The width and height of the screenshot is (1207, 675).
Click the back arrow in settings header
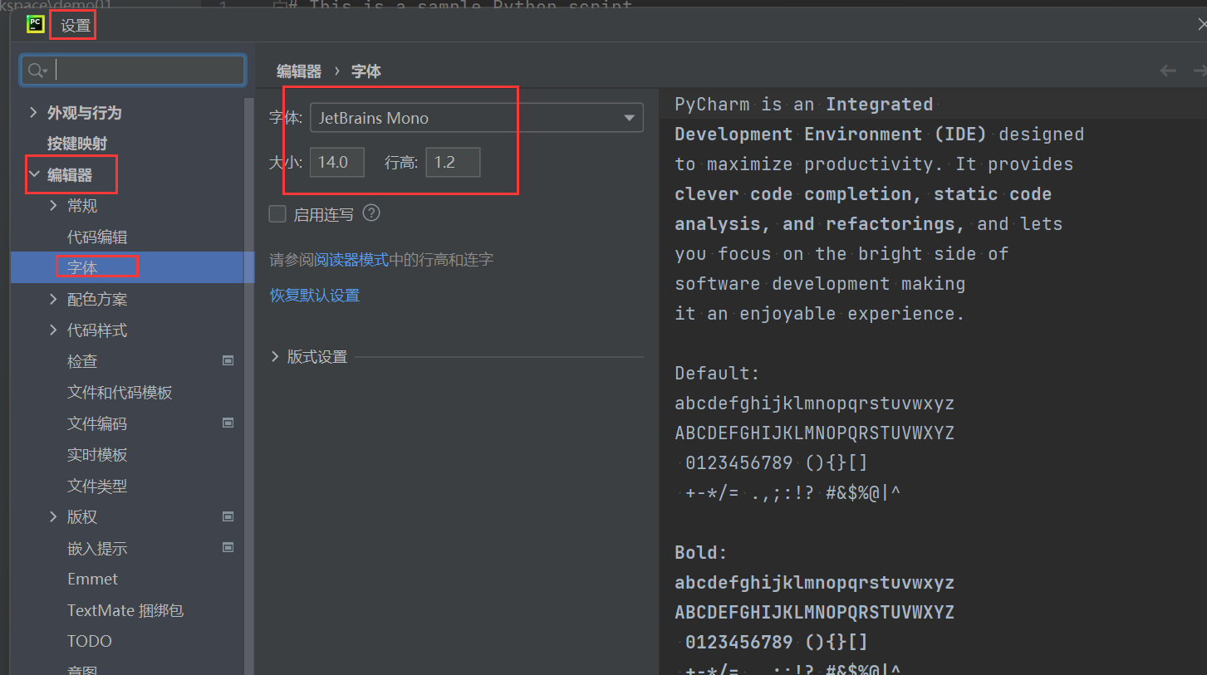pos(1168,71)
